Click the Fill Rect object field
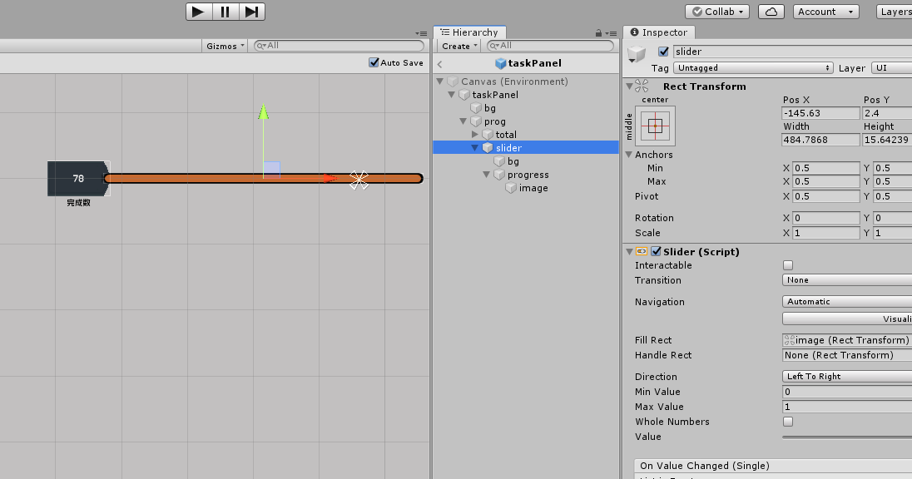 pyautogui.click(x=847, y=340)
